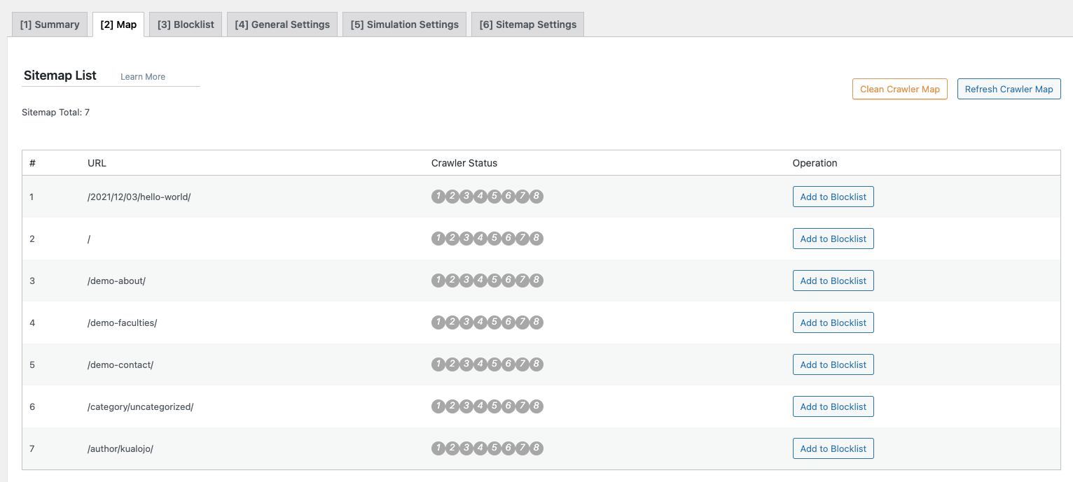Click crawler status icon 1 for /author/kualojo/

click(438, 448)
